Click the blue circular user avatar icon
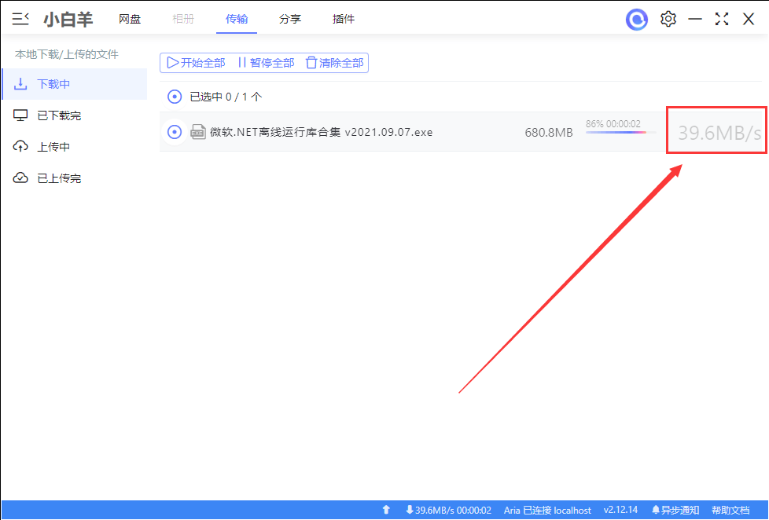Screen dimensions: 769x520 pos(637,20)
